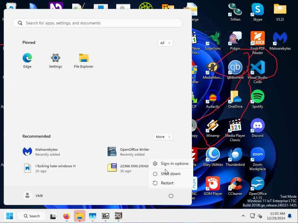Click the Windows Start button
Screen dimensions: 298x223
click(10, 216)
